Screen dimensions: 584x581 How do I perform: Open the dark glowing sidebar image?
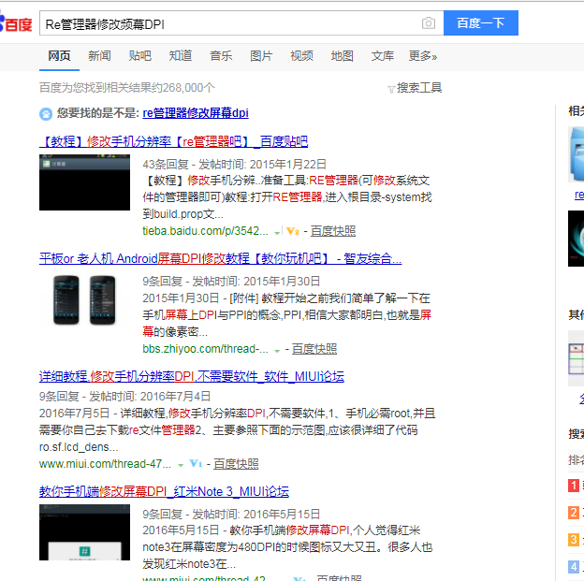tap(577, 239)
